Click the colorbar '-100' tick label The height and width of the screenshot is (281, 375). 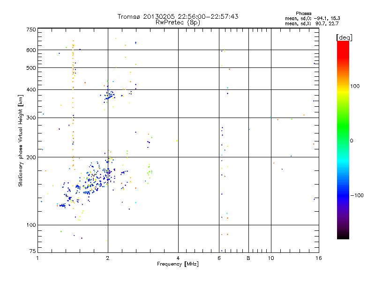pos(357,195)
